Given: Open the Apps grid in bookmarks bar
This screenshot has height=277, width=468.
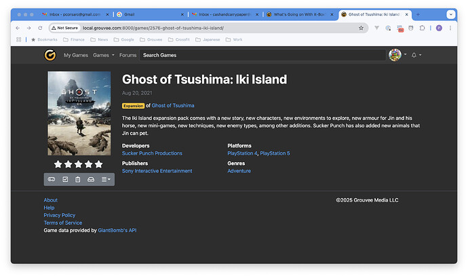Looking at the screenshot, I should pos(19,39).
